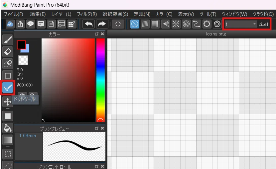
Task: Click the loading spinner icon
Action: pyautogui.click(x=118, y=24)
